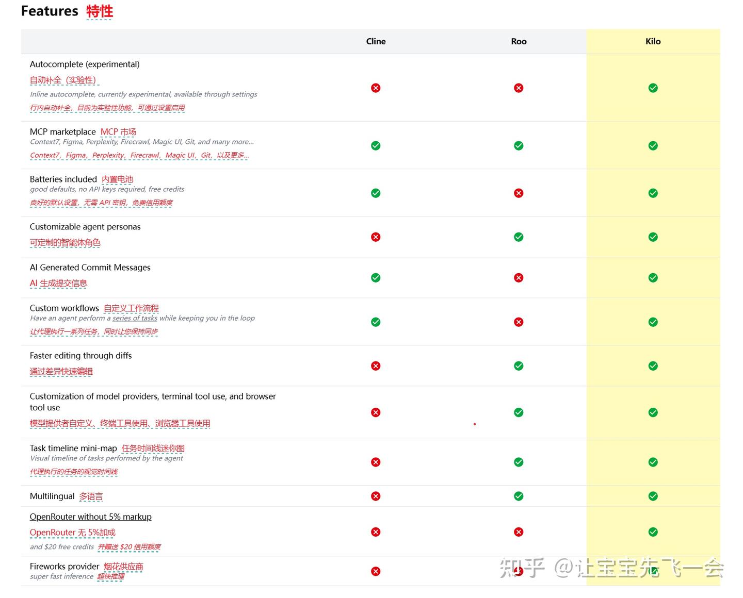This screenshot has width=743, height=598.
Task: Click Customizable agent personas cross under Cline
Action: pyautogui.click(x=376, y=237)
